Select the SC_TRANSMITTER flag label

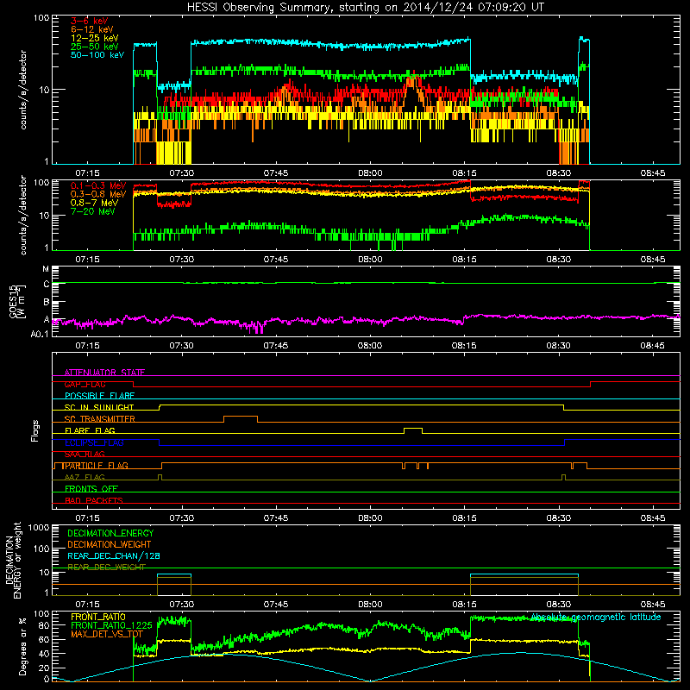tap(99, 418)
